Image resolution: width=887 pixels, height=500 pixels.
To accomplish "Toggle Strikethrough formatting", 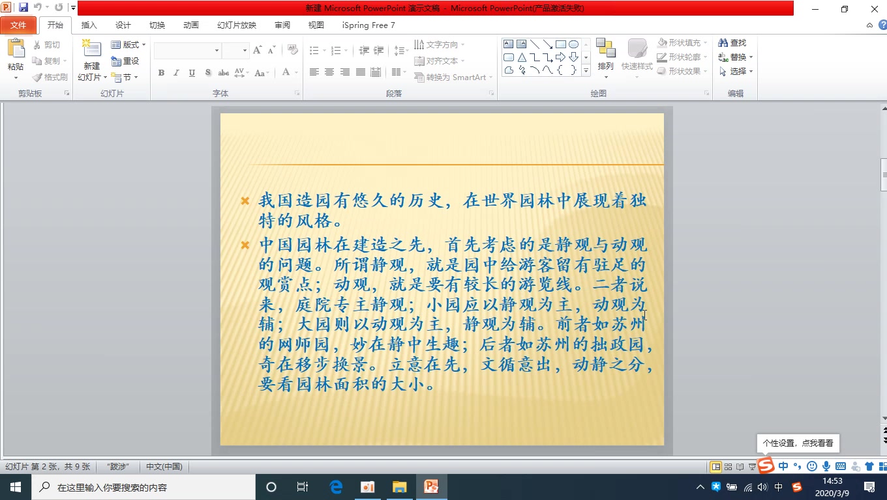I will click(x=223, y=73).
